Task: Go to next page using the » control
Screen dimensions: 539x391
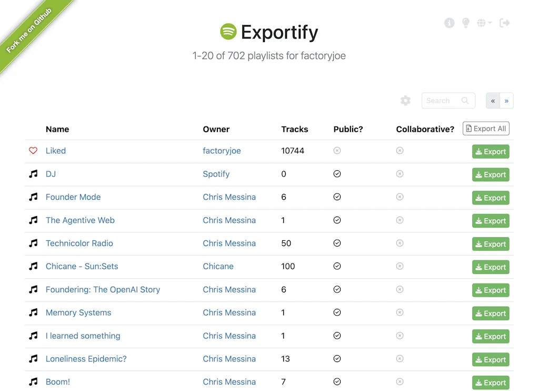Action: point(506,100)
